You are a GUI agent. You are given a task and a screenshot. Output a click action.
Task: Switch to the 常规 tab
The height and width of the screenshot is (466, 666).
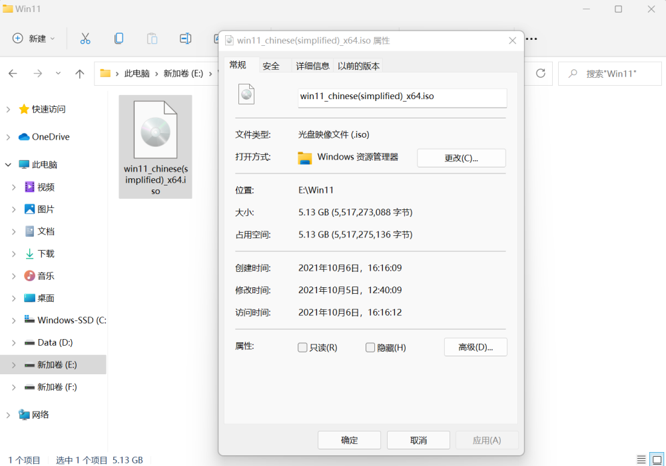pos(238,65)
